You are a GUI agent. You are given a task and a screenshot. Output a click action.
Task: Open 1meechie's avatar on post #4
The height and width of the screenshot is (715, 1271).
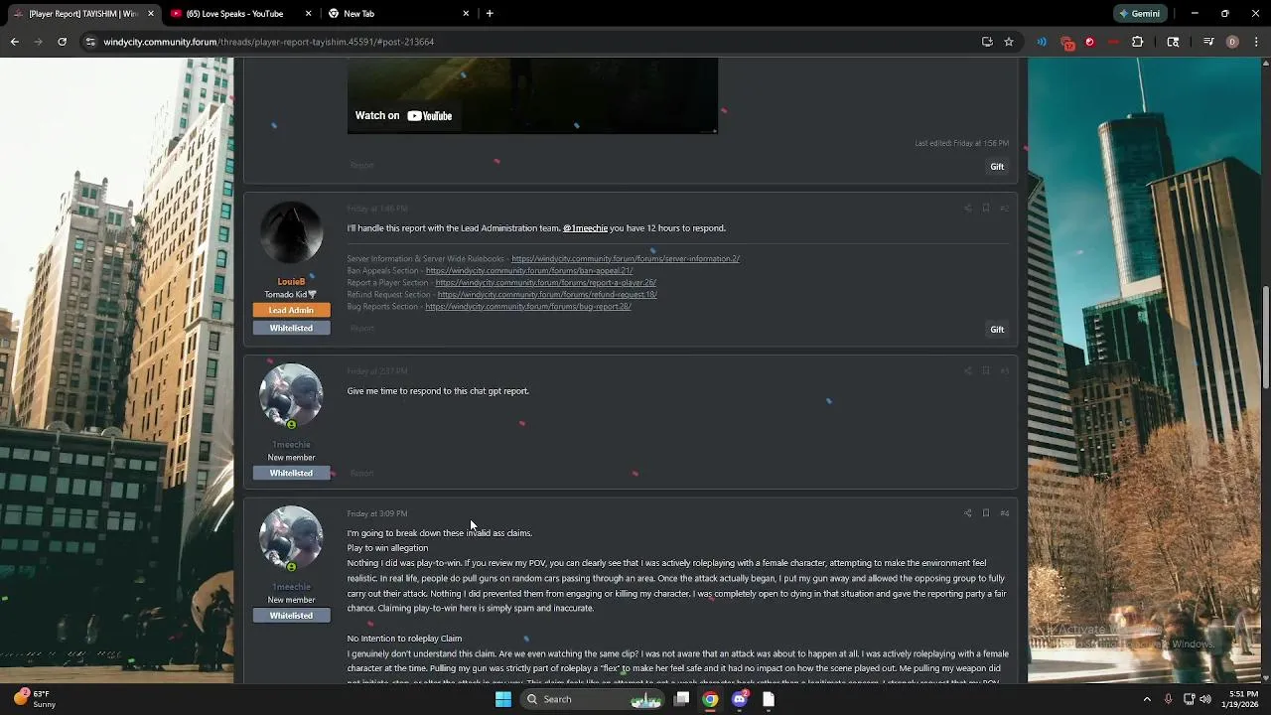pos(291,538)
